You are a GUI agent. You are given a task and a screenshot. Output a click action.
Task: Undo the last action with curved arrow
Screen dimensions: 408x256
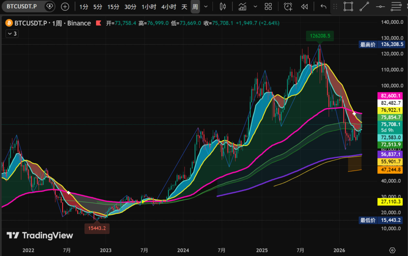coord(324,6)
